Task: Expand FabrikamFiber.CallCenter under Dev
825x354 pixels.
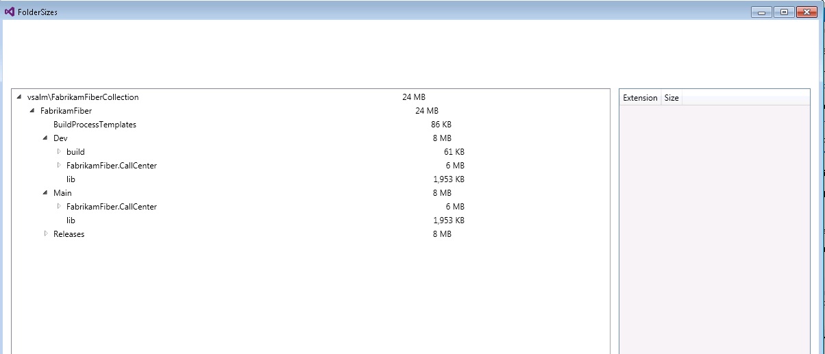Action: 59,165
